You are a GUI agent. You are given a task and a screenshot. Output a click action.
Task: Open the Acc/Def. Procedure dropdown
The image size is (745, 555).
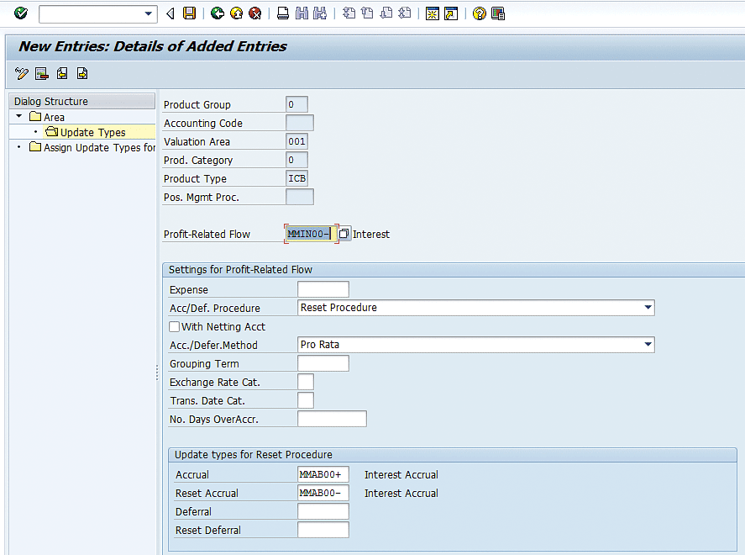click(x=648, y=307)
